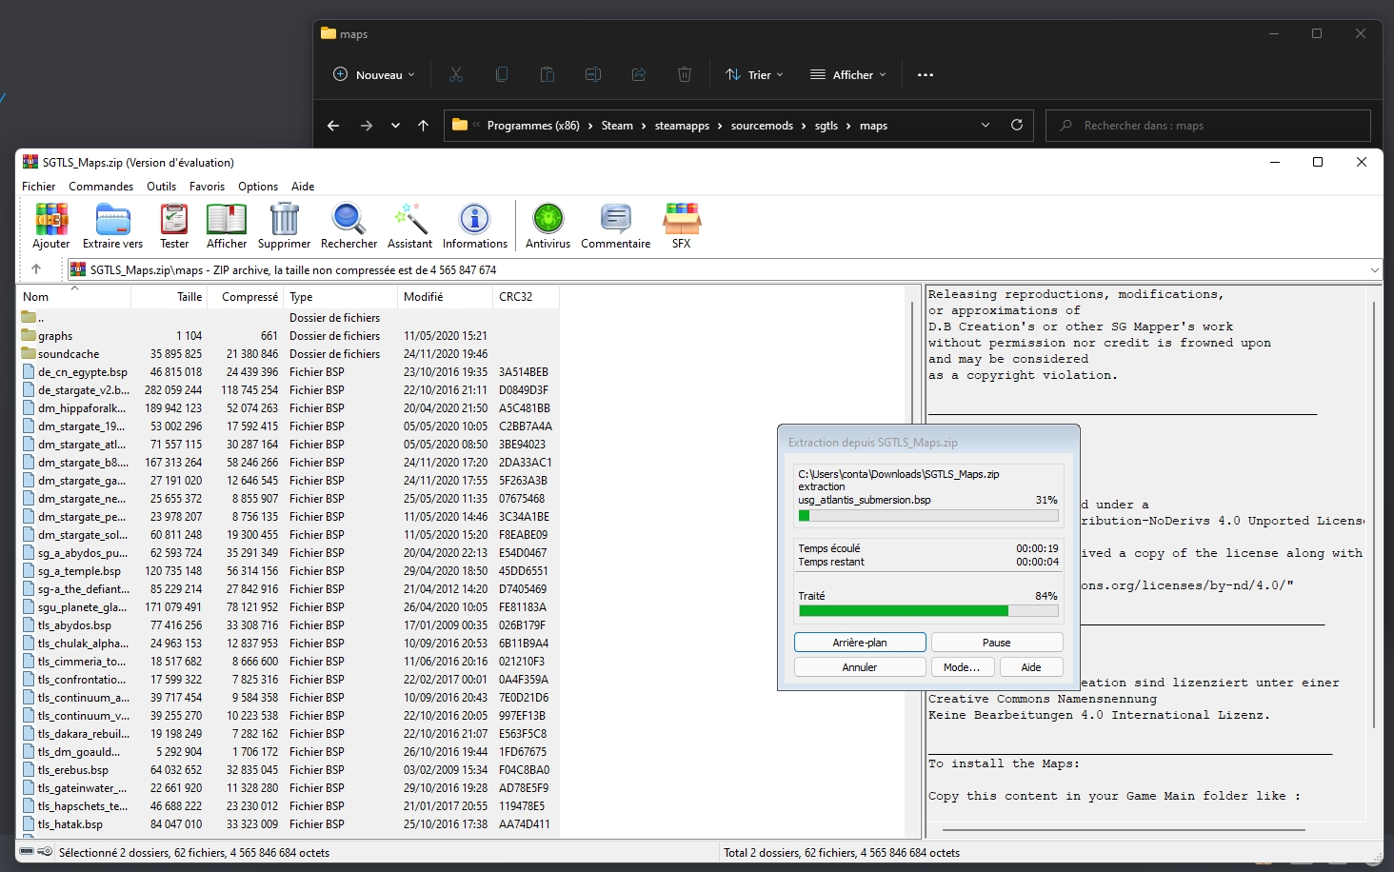The image size is (1394, 872).
Task: Select the parent folder '..' row
Action: coord(286,318)
